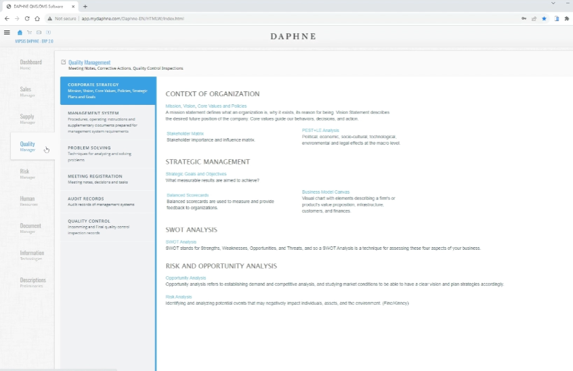Select the Corporate Strategy section

108,91
